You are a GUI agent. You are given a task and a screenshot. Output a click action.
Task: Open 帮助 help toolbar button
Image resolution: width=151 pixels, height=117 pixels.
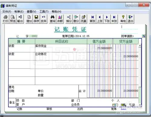pyautogui.click(x=123, y=19)
